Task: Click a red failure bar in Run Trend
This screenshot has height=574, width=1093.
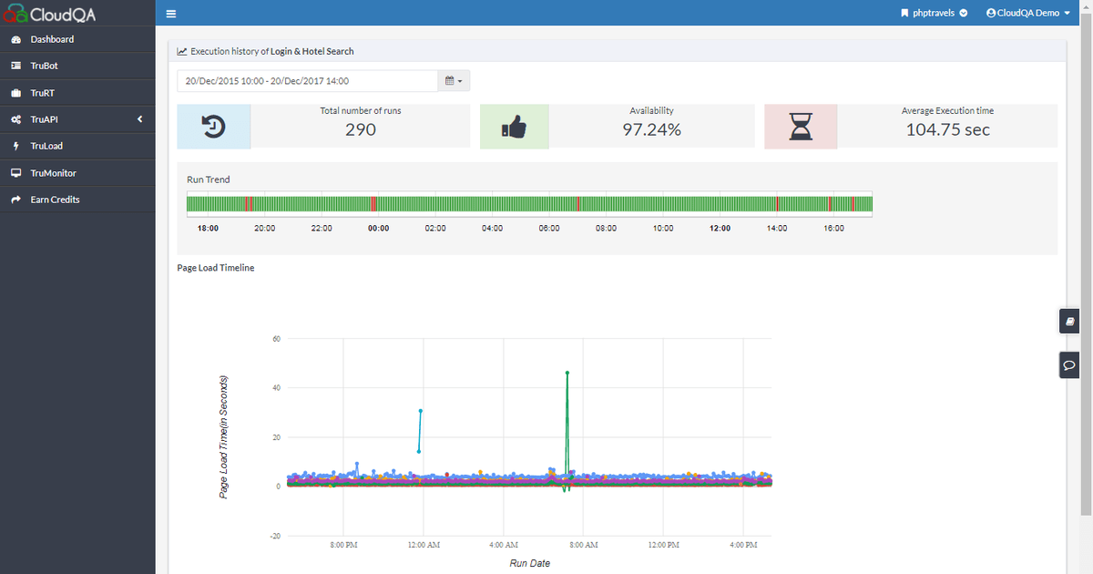Action: click(x=375, y=203)
